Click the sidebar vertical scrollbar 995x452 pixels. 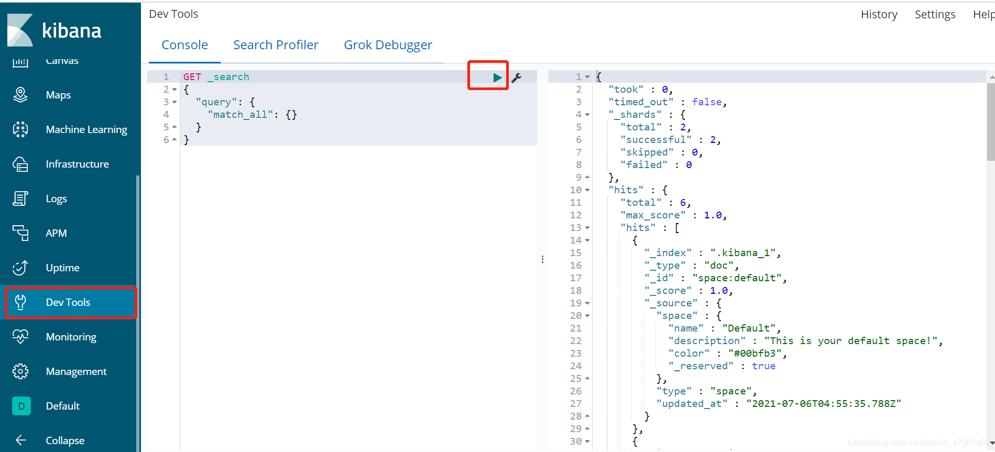[x=138, y=313]
